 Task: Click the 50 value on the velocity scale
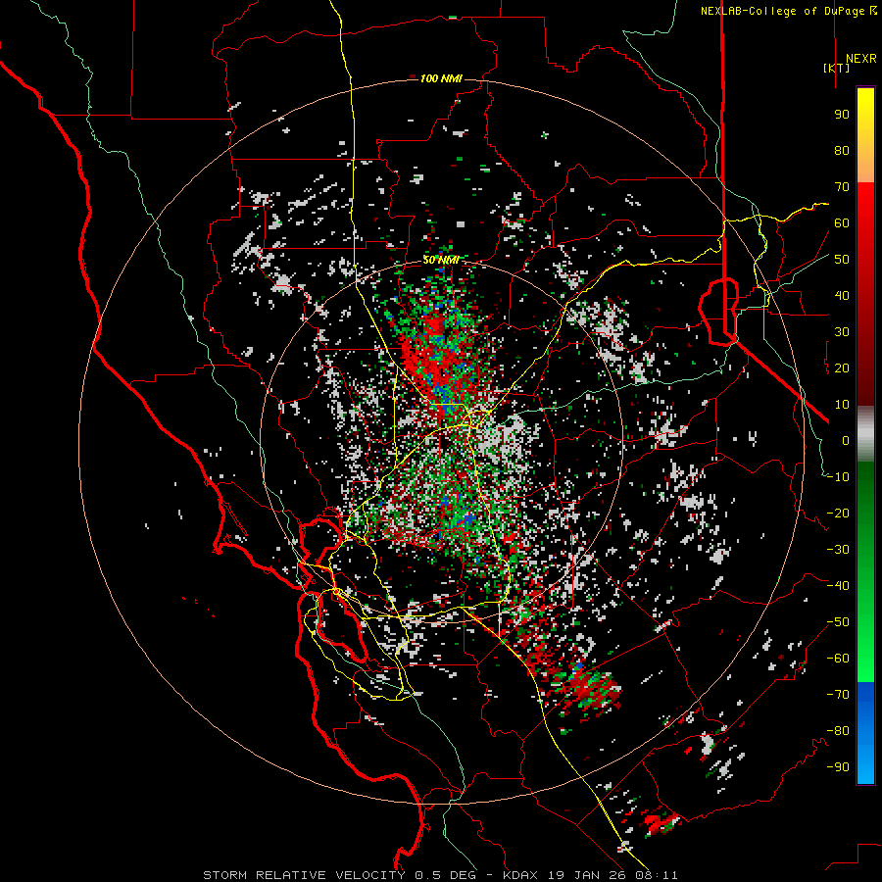pyautogui.click(x=842, y=260)
